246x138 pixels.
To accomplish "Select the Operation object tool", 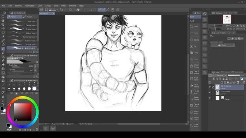I will 3,25.
